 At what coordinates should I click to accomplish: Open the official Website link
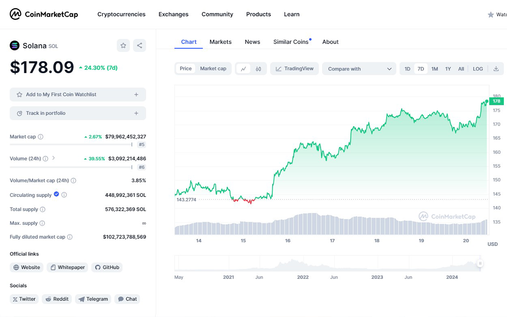(27, 268)
